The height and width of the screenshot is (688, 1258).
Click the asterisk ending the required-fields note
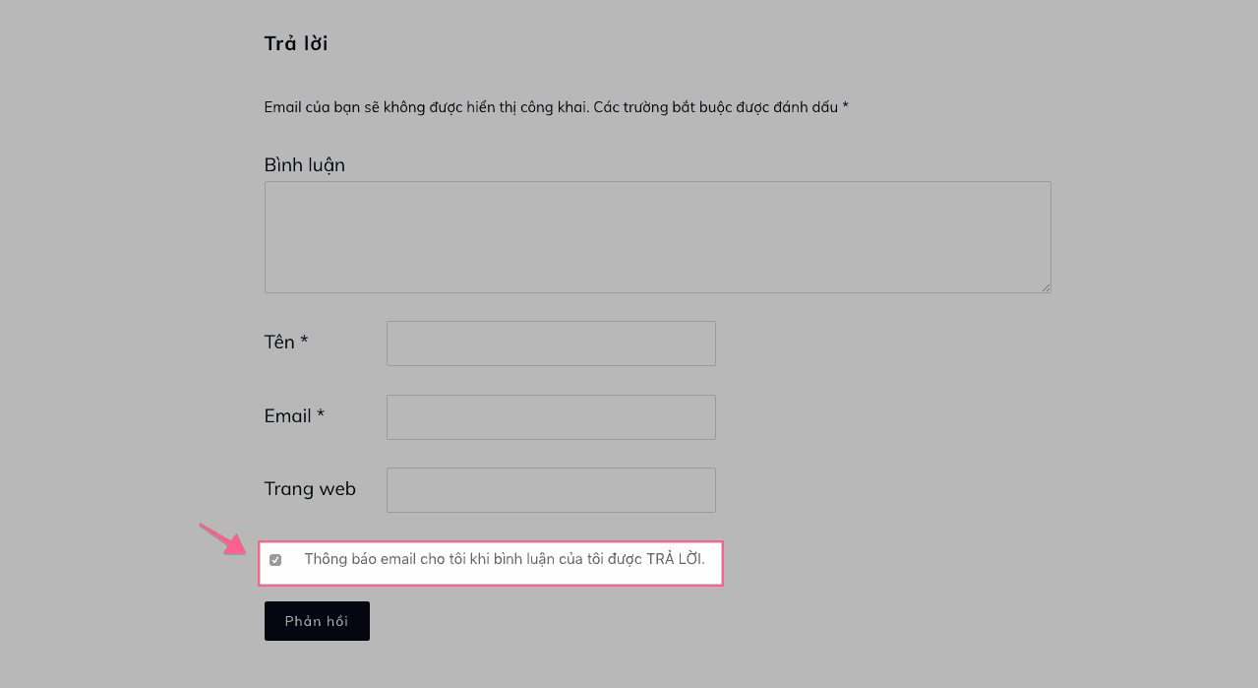(845, 106)
